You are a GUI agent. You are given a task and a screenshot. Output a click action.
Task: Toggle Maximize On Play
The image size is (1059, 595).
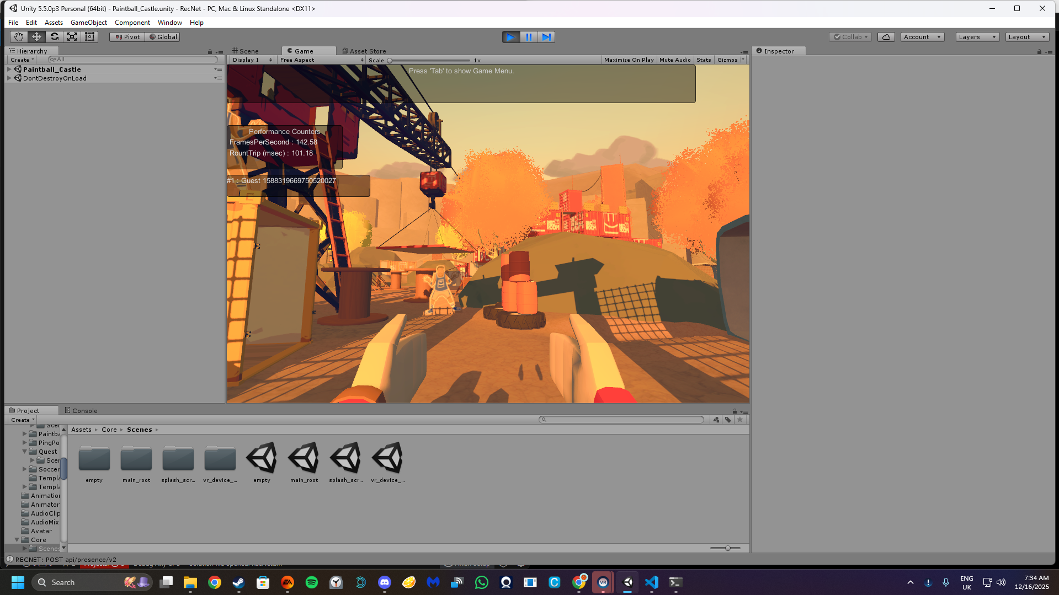tap(629, 60)
